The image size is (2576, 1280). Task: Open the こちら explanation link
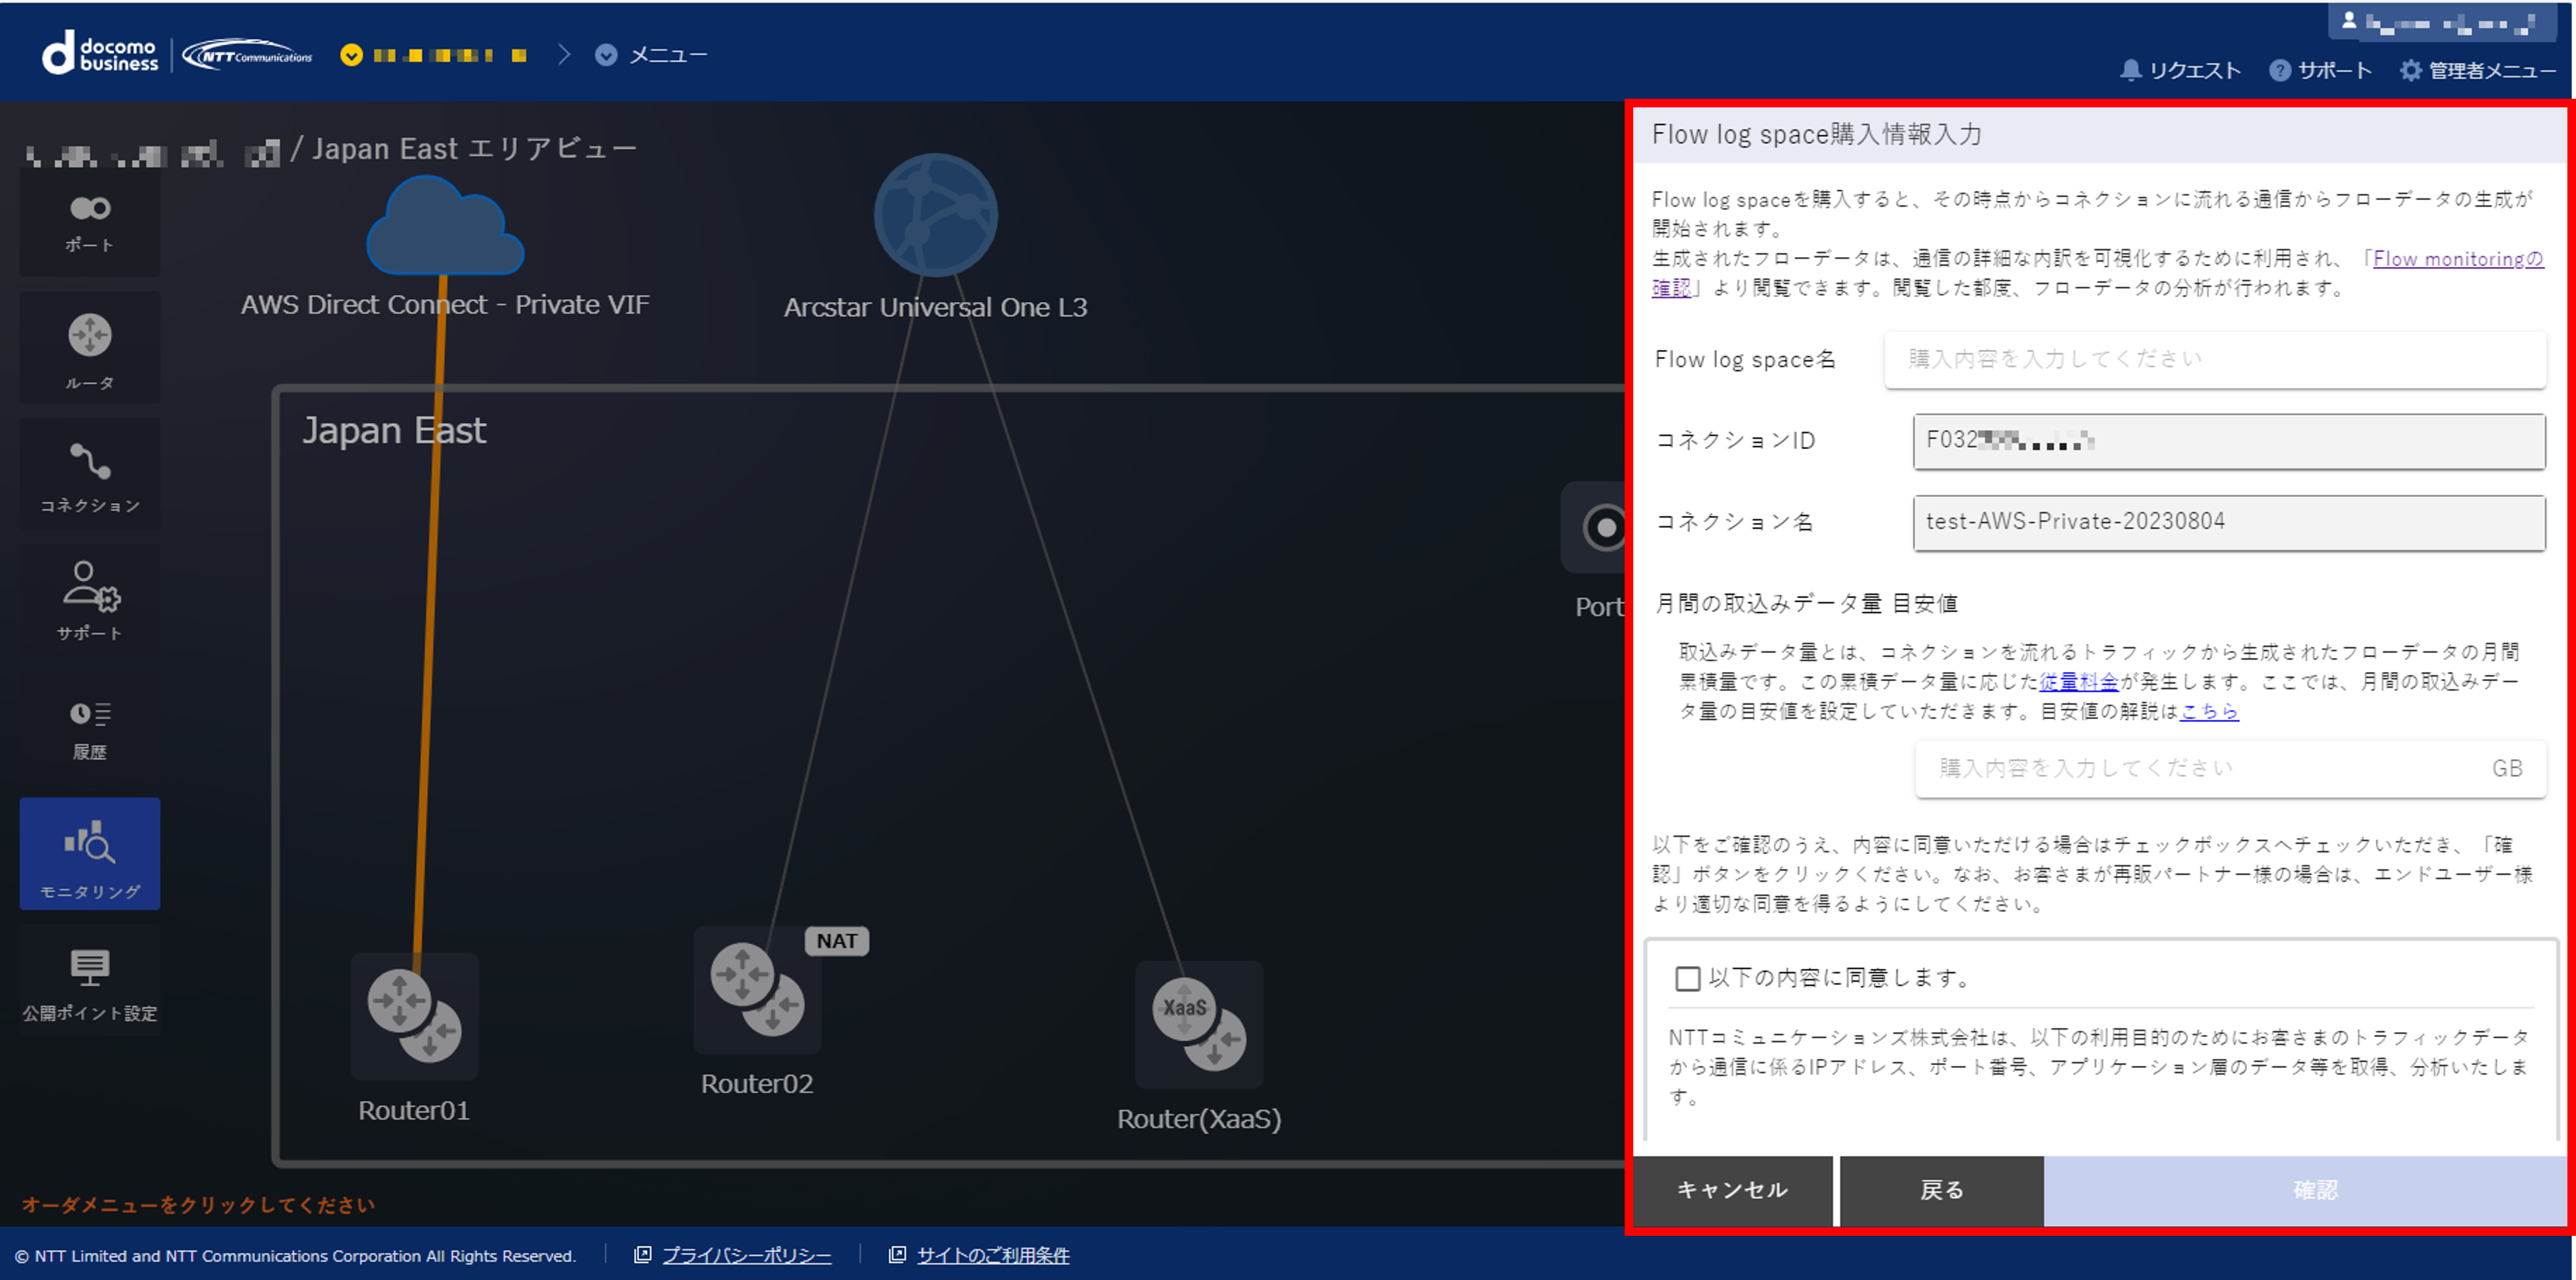2208,711
